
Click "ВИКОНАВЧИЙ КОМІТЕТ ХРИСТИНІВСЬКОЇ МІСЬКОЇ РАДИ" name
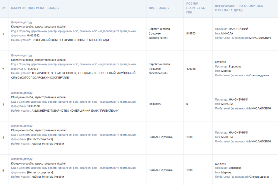(x=70, y=40)
